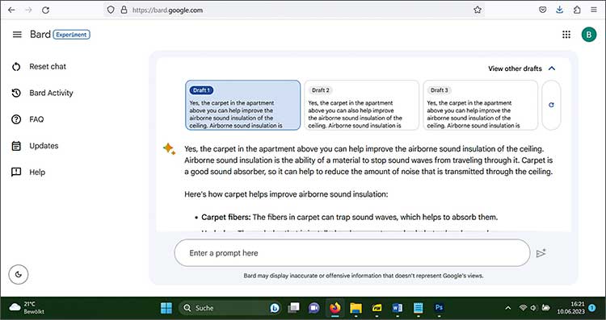The width and height of the screenshot is (606, 320).
Task: Open the account avatar labeled B
Action: click(x=589, y=35)
